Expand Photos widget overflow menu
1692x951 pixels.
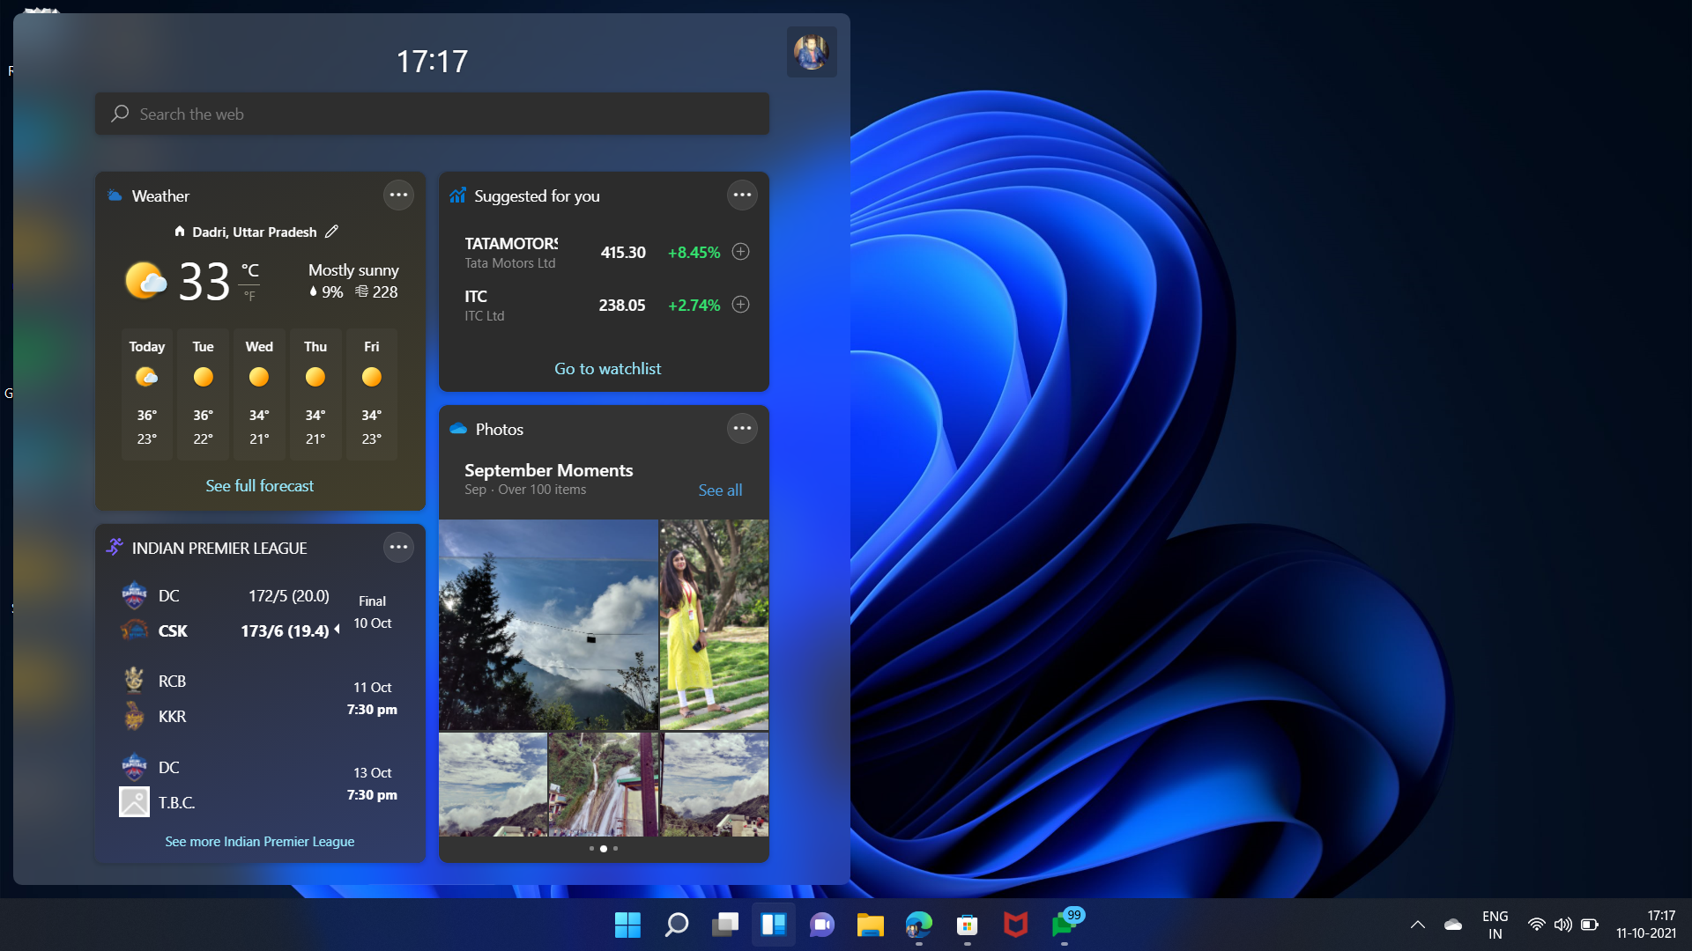(x=741, y=427)
